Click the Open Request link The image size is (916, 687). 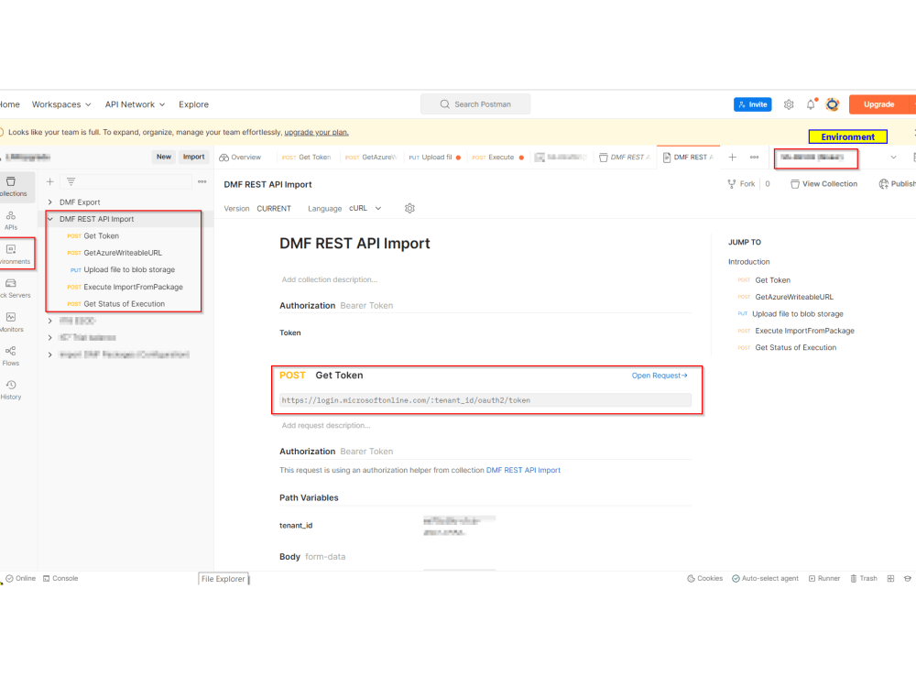click(660, 375)
